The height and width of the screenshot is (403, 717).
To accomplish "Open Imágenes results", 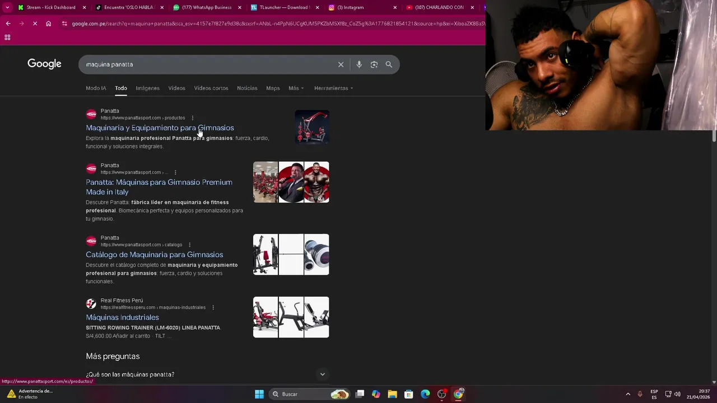I will click(x=147, y=88).
